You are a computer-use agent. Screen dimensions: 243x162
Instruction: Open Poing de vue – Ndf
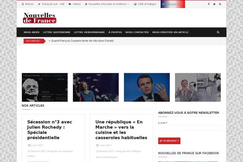(51, 4)
